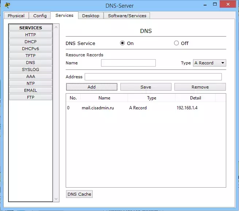
Task: Sort by the Name column header
Action: 104,98
